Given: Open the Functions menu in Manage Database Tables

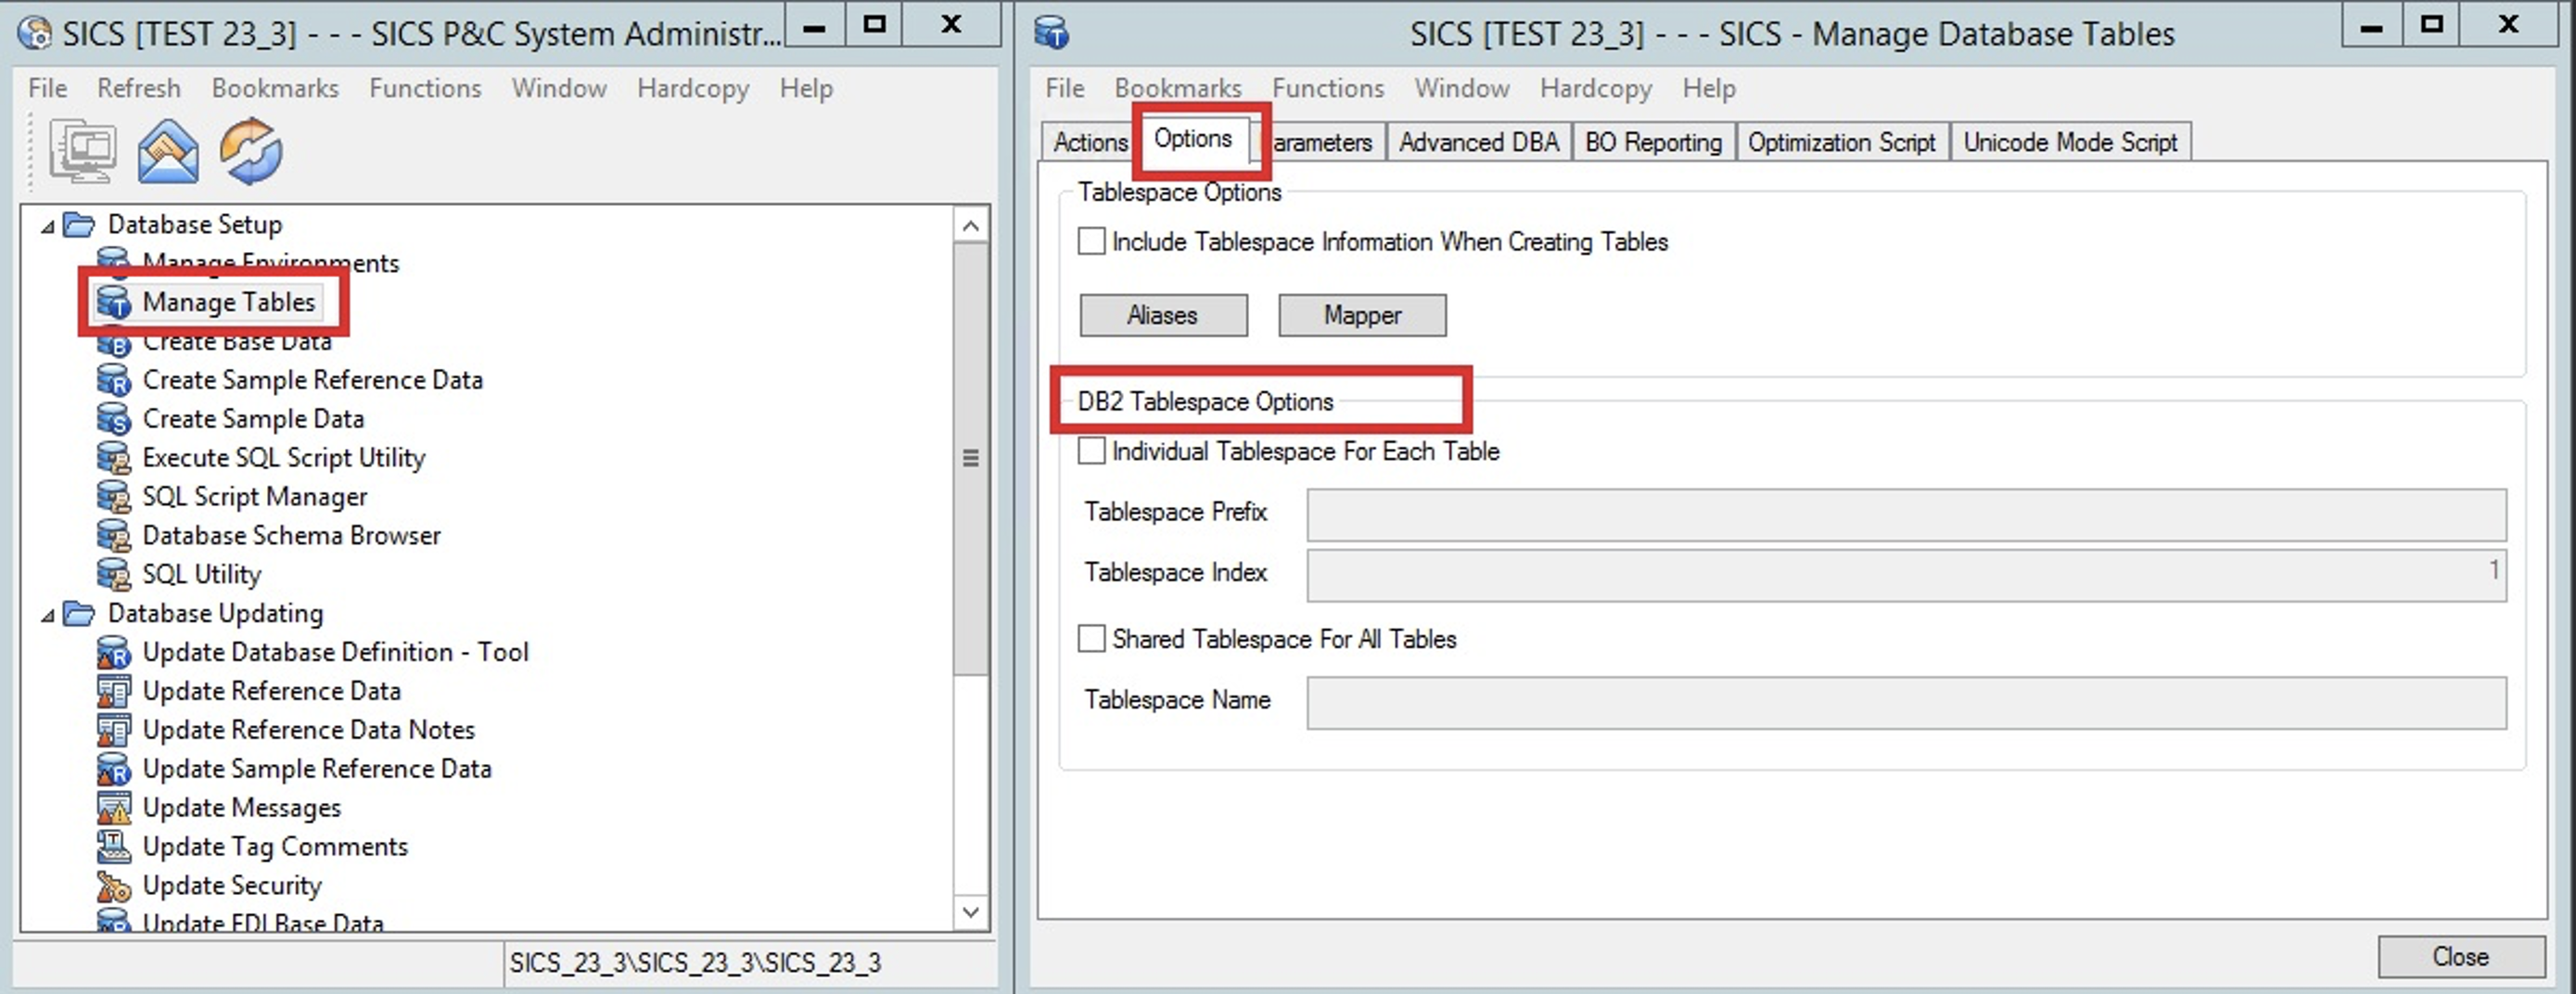Looking at the screenshot, I should pos(1327,88).
